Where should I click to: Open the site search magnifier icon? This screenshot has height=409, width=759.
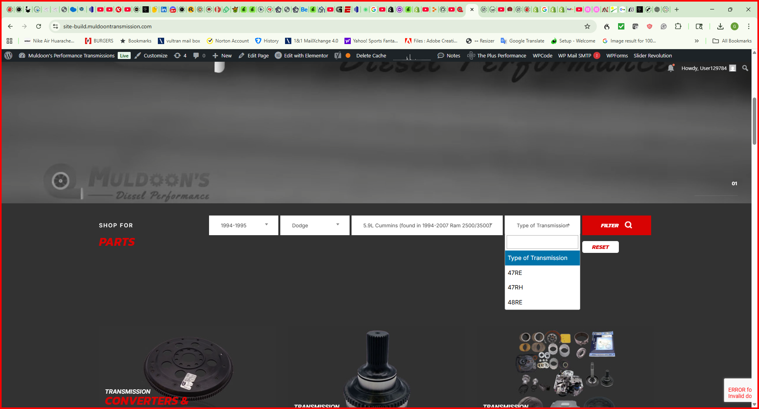[745, 68]
